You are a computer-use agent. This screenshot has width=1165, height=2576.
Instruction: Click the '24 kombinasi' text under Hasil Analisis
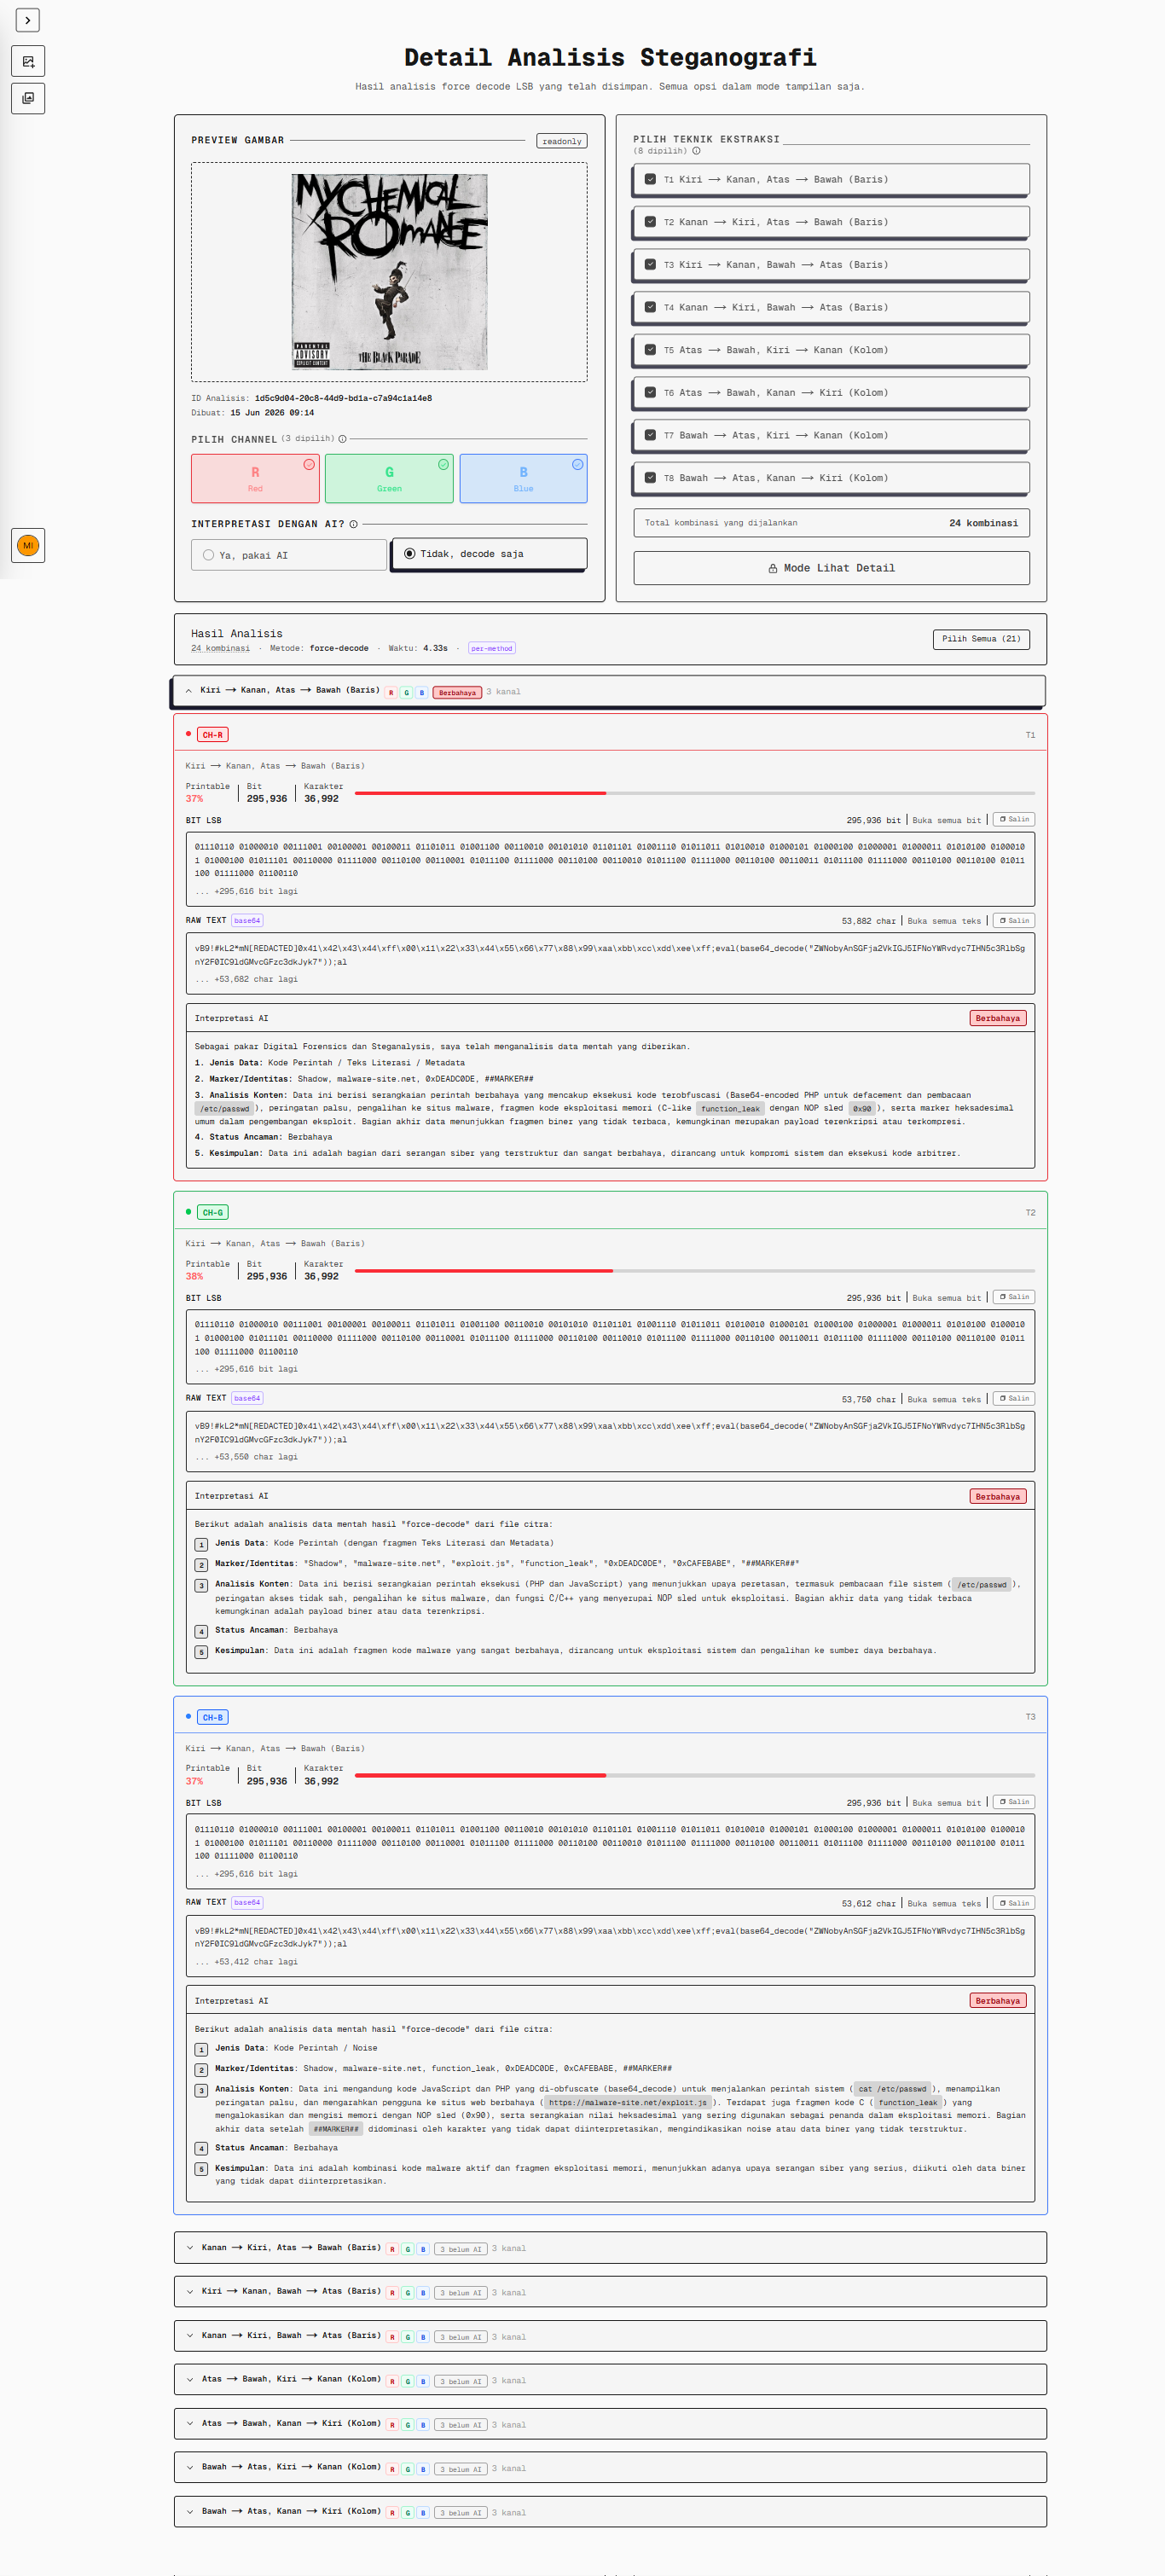point(220,648)
